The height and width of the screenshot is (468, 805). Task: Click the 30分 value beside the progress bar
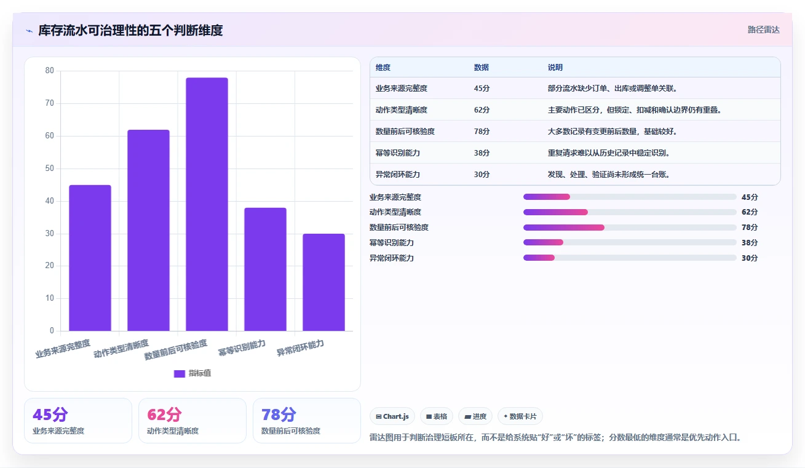click(750, 258)
